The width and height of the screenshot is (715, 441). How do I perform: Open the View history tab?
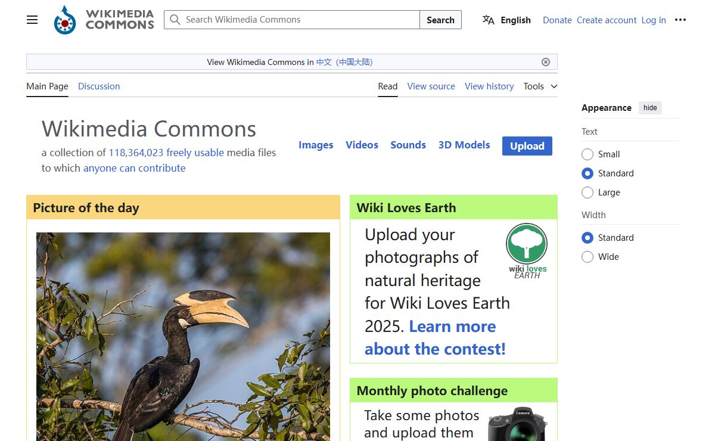tap(489, 86)
